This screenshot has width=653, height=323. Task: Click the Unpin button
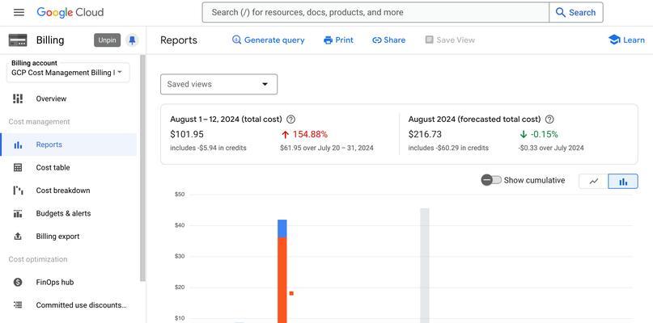pyautogui.click(x=107, y=40)
